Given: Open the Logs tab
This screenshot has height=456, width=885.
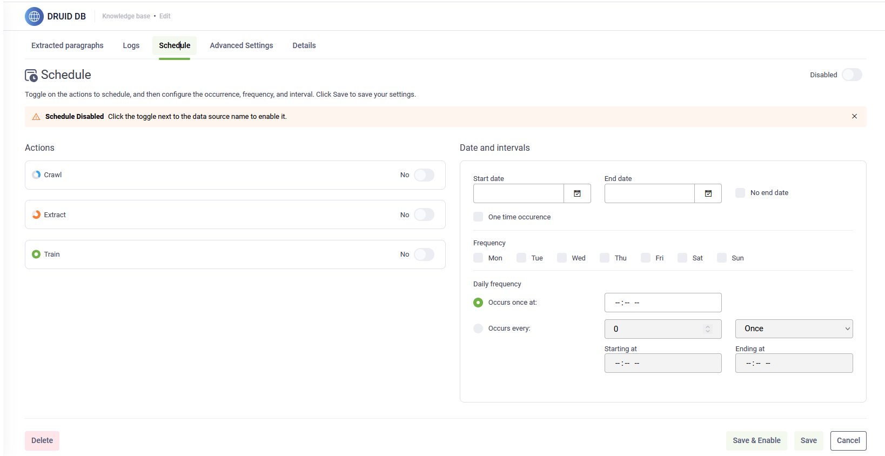Looking at the screenshot, I should 131,45.
